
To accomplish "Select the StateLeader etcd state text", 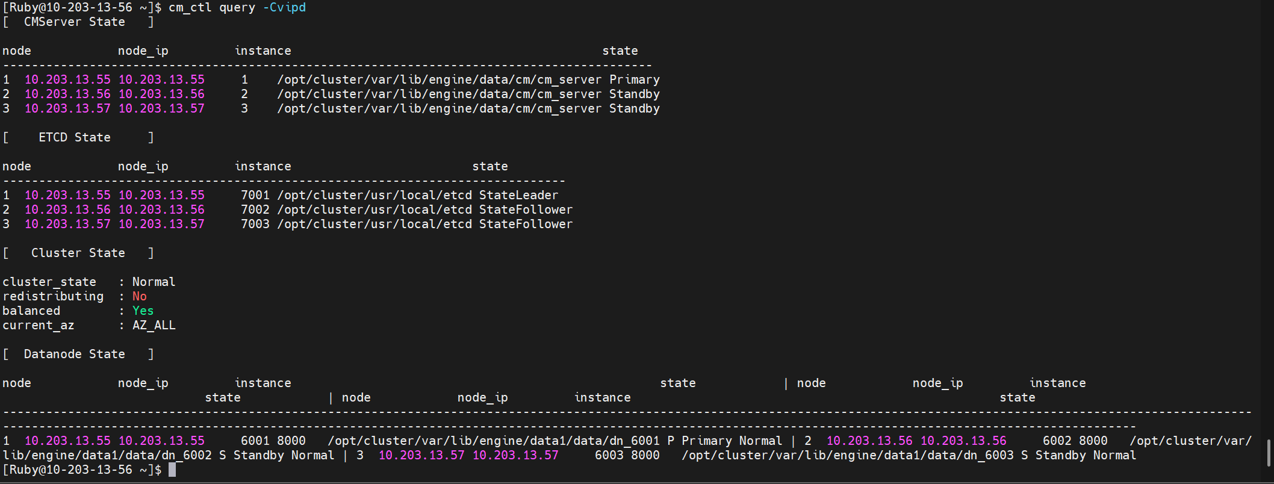I will pos(518,195).
